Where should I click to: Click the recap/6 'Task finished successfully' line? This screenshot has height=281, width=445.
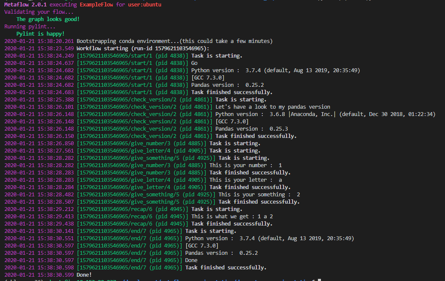click(x=231, y=224)
